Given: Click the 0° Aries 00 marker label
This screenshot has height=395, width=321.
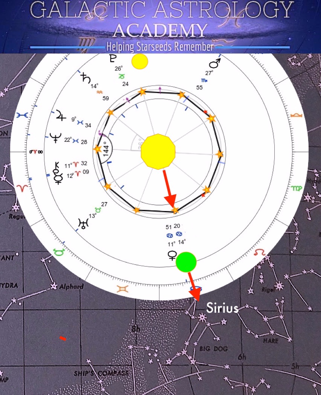Looking at the screenshot, I should pyautogui.click(x=36, y=152).
